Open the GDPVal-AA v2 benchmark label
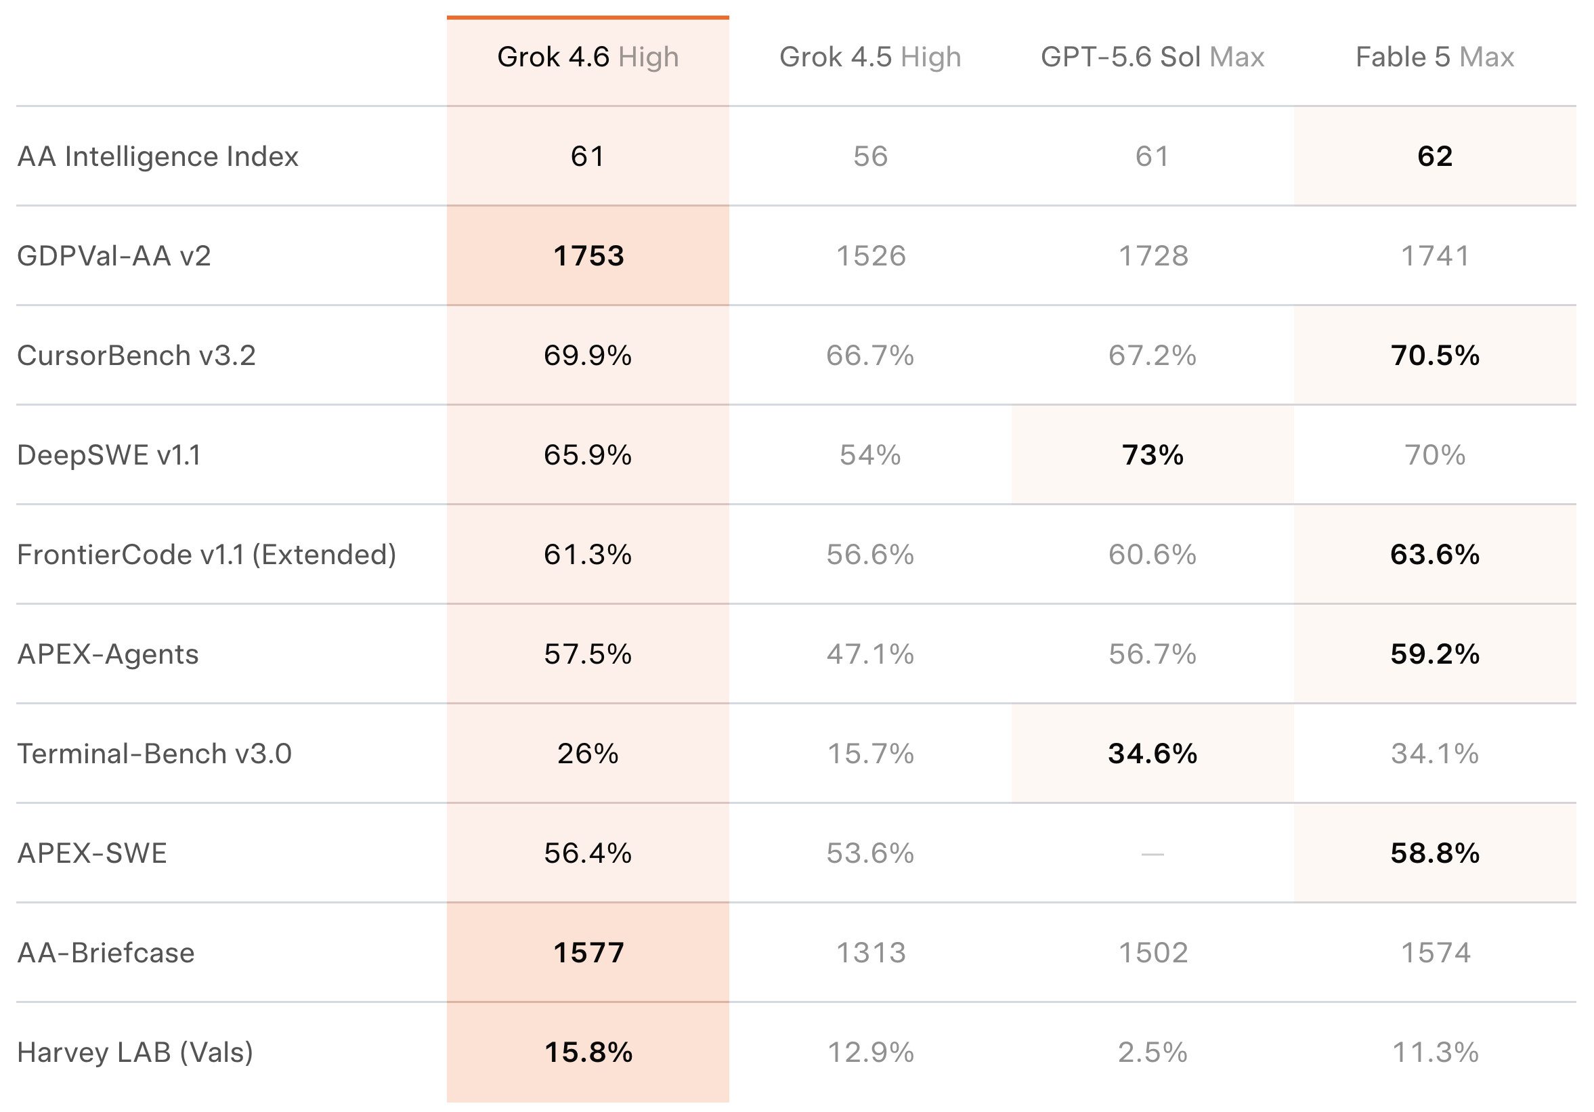The image size is (1594, 1112). point(114,256)
